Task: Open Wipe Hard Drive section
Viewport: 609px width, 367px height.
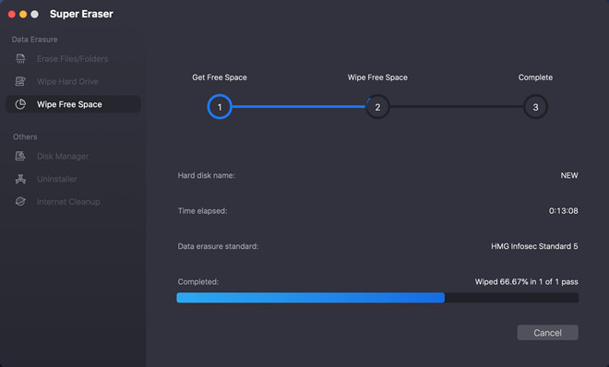Action: [x=73, y=81]
